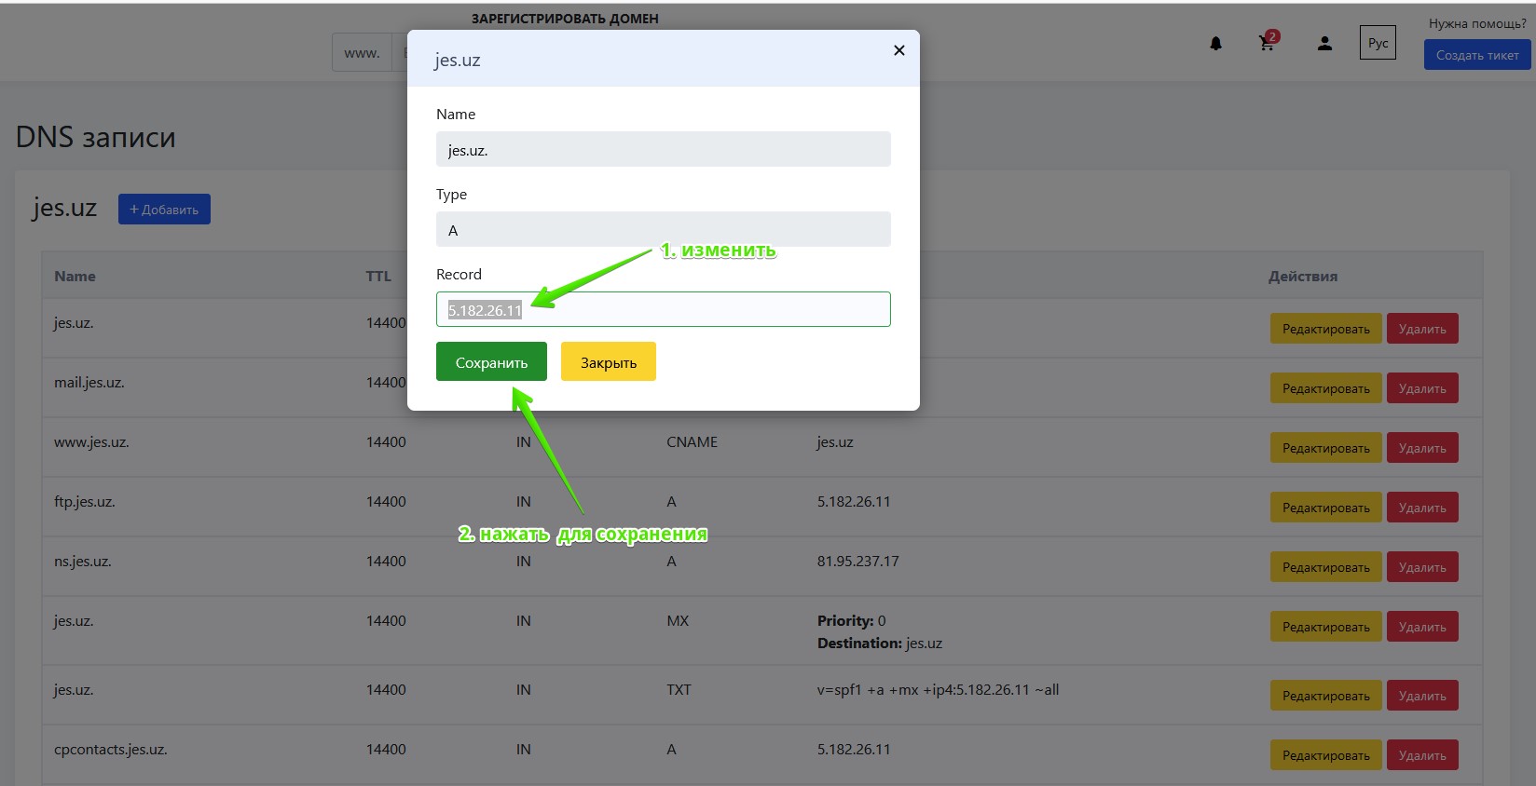
Task: Edit the ns.jes.uz. record
Action: point(1325,567)
